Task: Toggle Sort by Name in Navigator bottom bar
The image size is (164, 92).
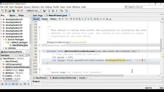Action: pos(25,84)
